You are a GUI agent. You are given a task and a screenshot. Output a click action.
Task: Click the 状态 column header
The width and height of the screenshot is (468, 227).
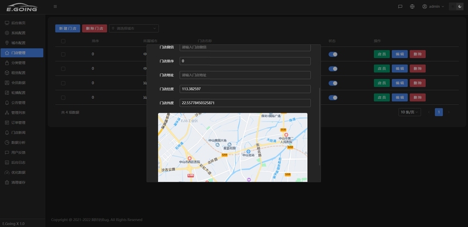click(x=332, y=41)
